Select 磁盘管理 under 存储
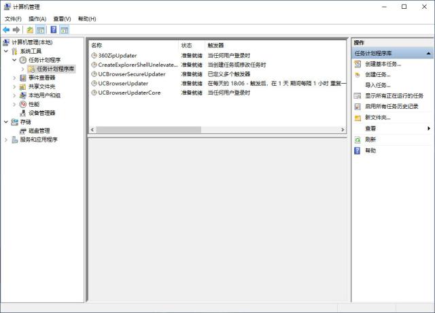Image resolution: width=435 pixels, height=313 pixels. [39, 131]
